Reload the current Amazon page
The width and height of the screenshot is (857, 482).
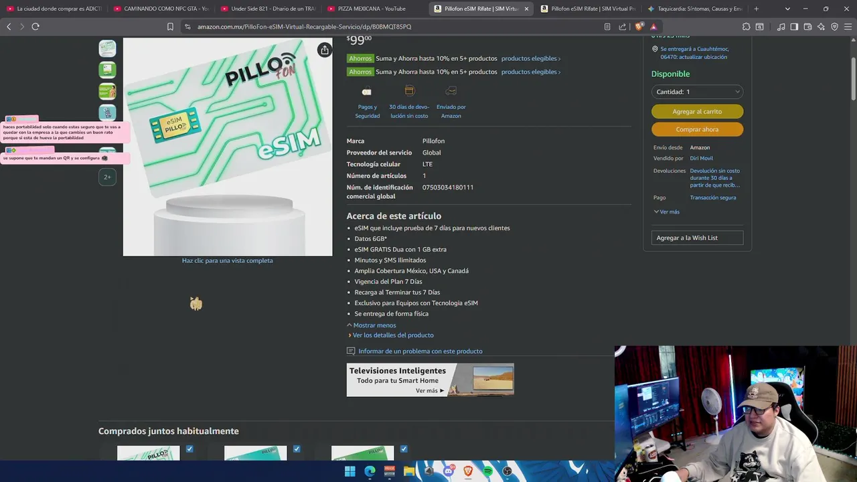pyautogui.click(x=35, y=27)
